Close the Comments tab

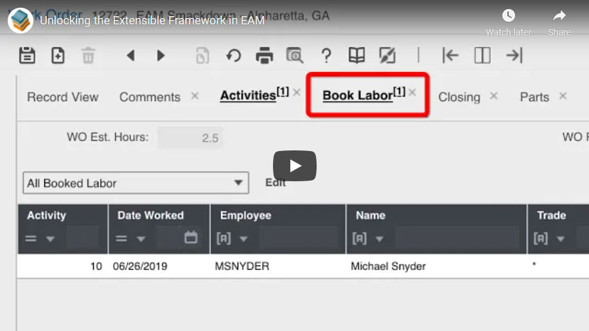pos(195,96)
